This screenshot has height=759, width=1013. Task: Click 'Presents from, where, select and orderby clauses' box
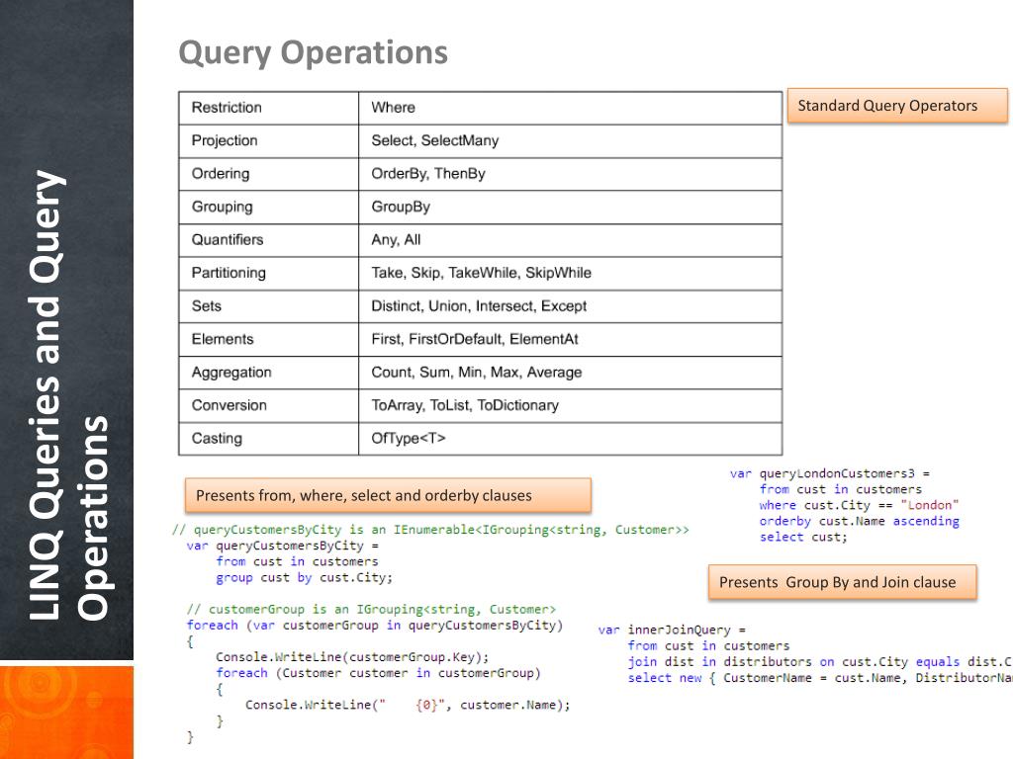388,496
